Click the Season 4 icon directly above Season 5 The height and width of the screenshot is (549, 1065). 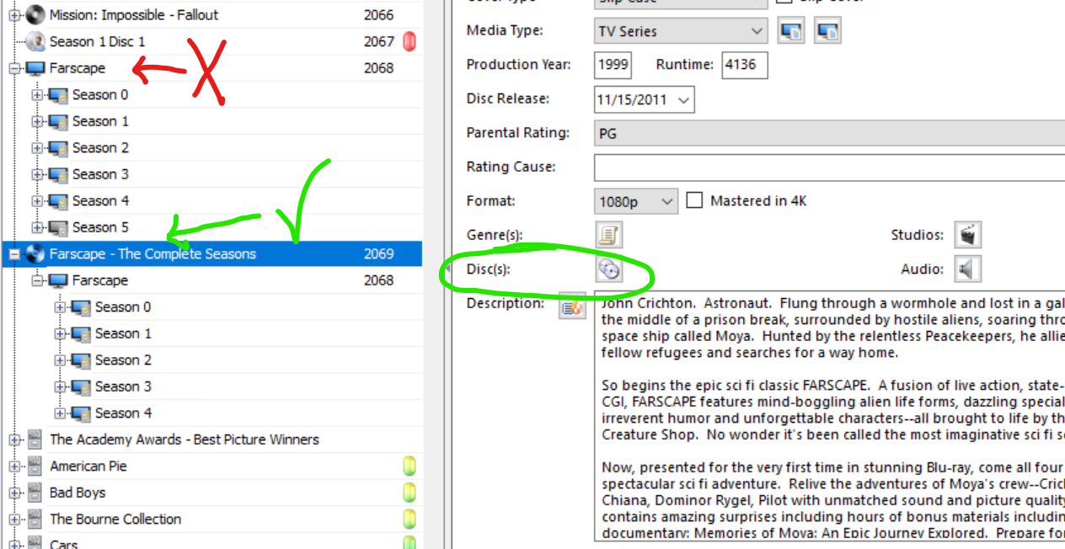tap(58, 201)
